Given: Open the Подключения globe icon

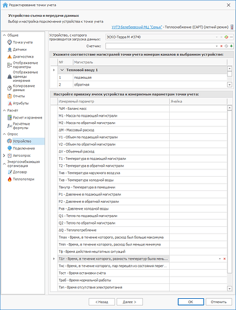Looking at the screenshot, I should pyautogui.click(x=9, y=148).
